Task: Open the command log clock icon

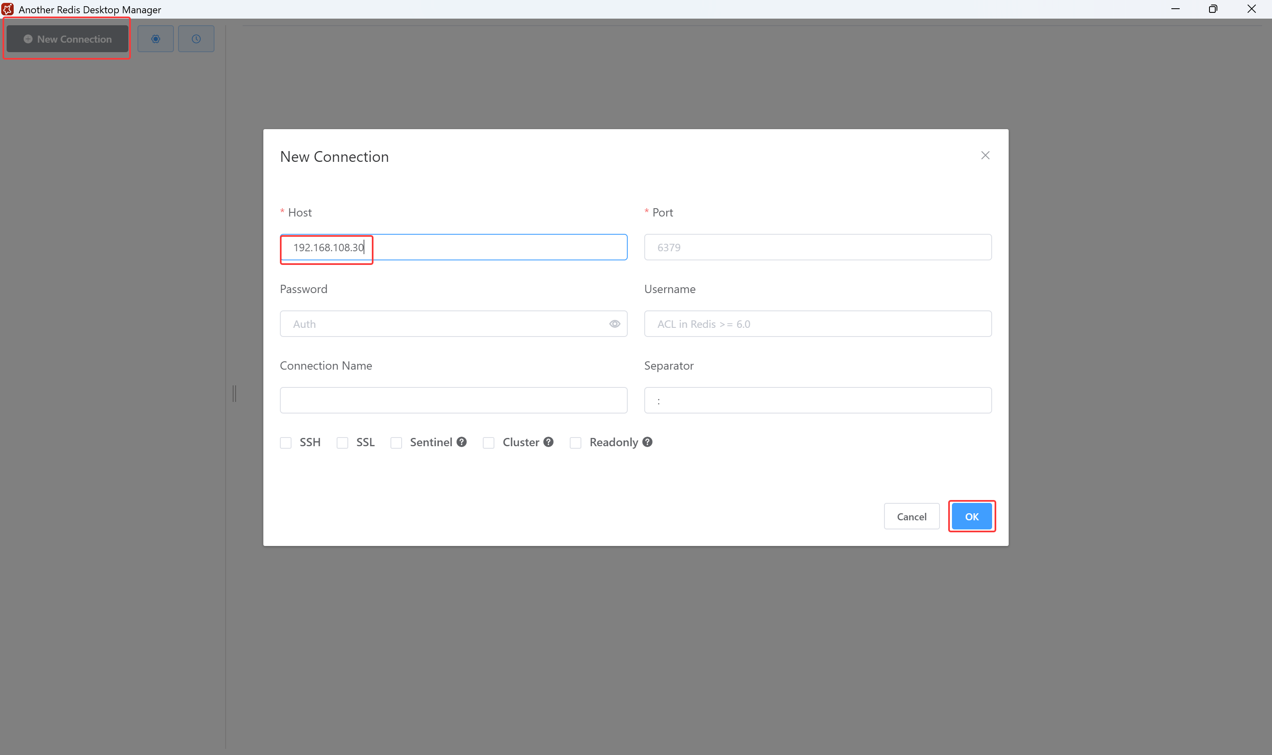Action: click(x=196, y=39)
